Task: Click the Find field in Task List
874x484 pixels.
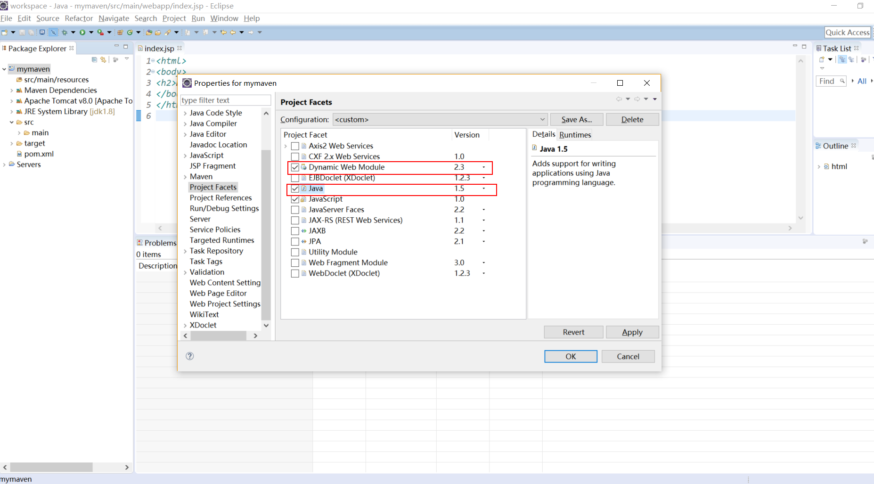Action: click(x=831, y=81)
